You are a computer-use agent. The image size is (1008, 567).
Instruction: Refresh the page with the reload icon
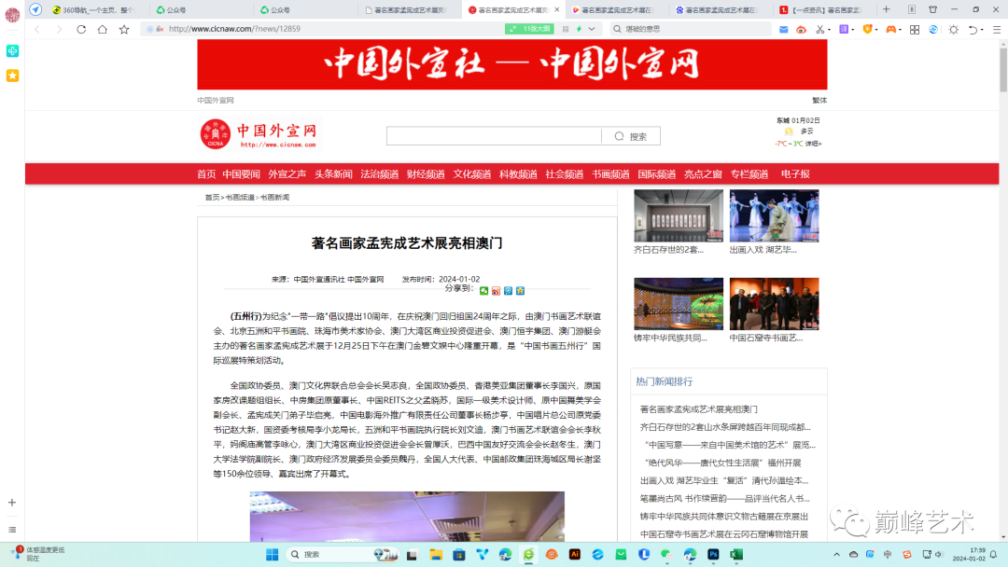(80, 29)
